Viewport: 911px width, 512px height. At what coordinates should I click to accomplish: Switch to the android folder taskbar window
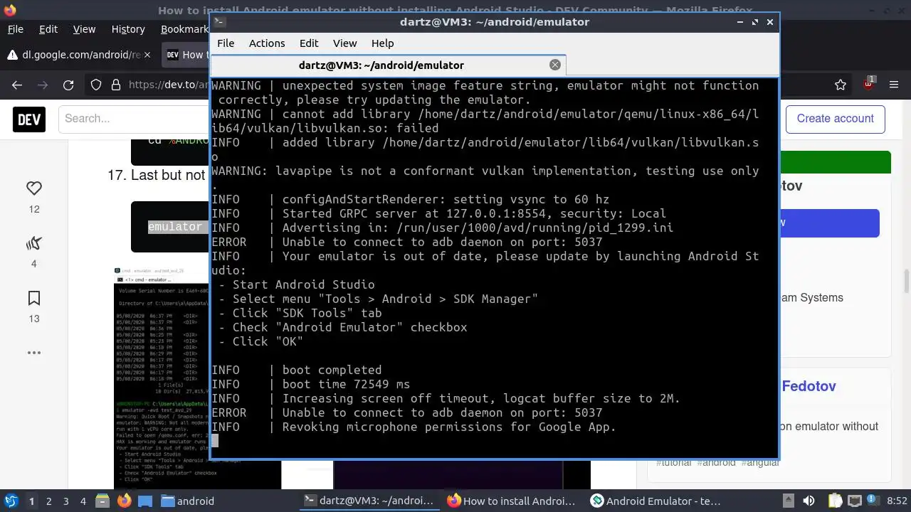187,501
